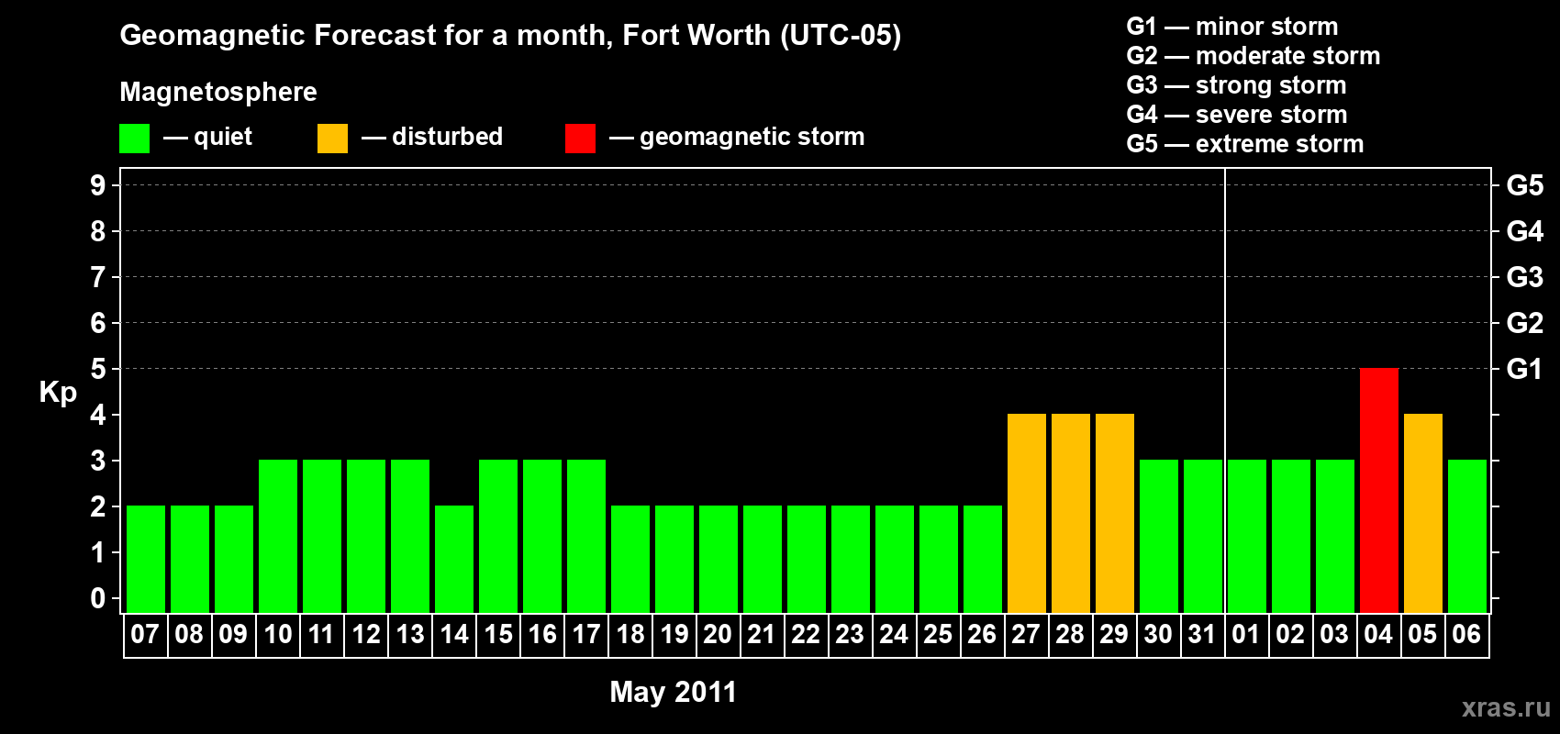Click the date label 13
The height and width of the screenshot is (734, 1560).
point(409,634)
